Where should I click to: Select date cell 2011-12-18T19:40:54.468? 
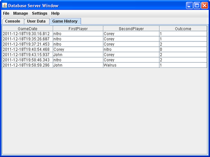[x=28, y=49]
